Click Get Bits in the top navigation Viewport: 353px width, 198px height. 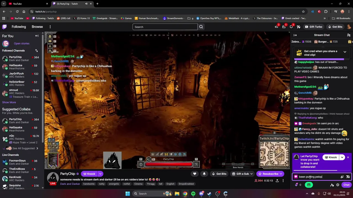[335, 27]
